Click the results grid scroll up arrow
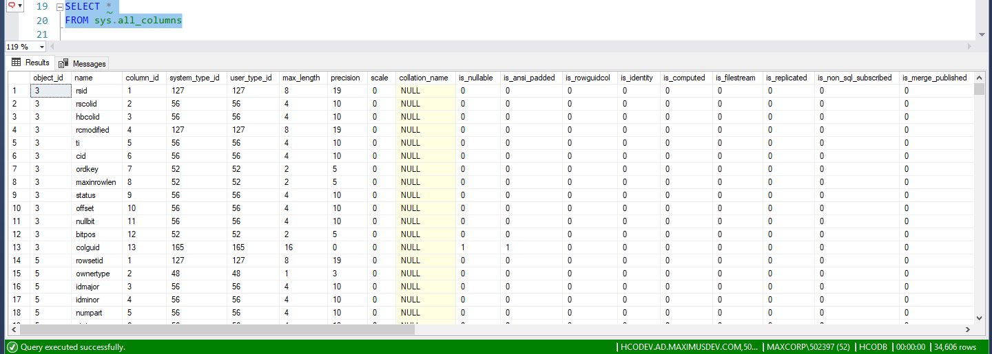992x354 pixels. [x=980, y=77]
